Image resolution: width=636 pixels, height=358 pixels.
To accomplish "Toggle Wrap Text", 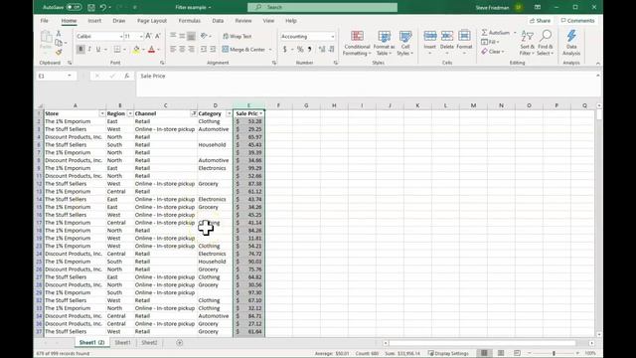I will (x=238, y=36).
